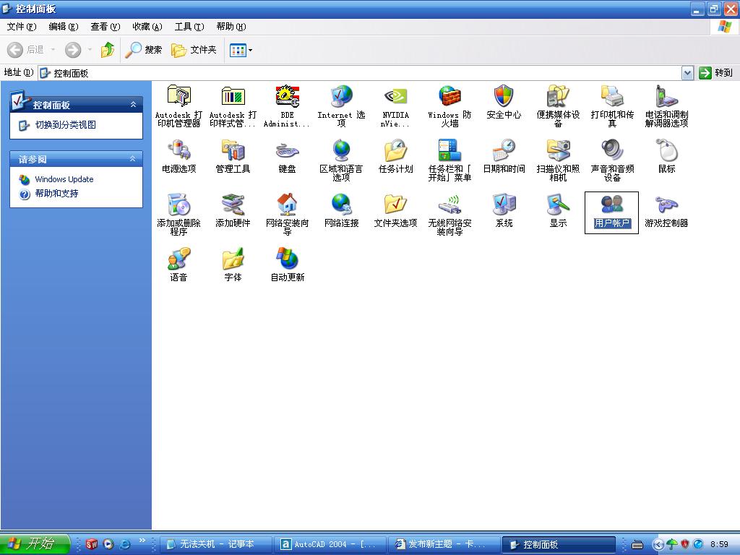Select 扫描仪和照相机 icon
The width and height of the screenshot is (740, 555).
tap(559, 150)
